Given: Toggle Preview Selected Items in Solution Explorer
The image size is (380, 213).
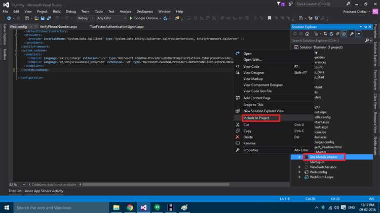Looking at the screenshot, I should (x=358, y=34).
